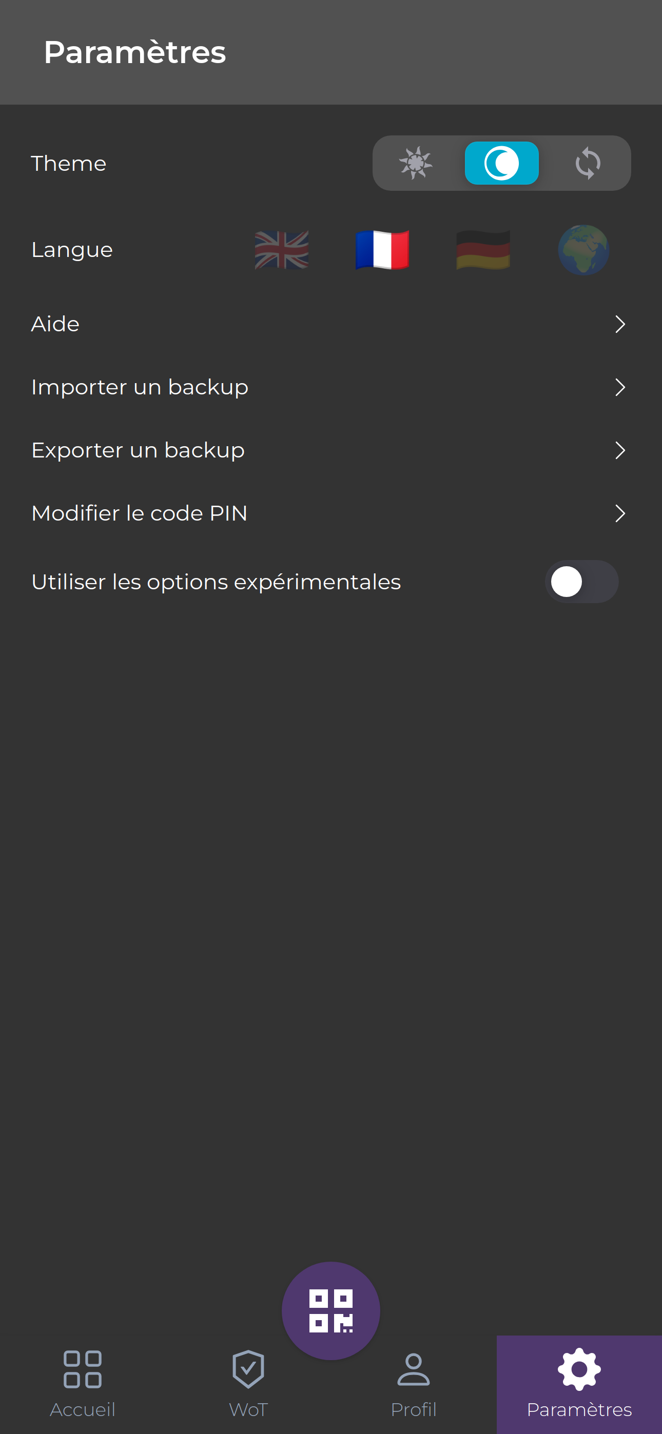
Task: Expand the Aide chevron arrow
Action: click(x=619, y=324)
